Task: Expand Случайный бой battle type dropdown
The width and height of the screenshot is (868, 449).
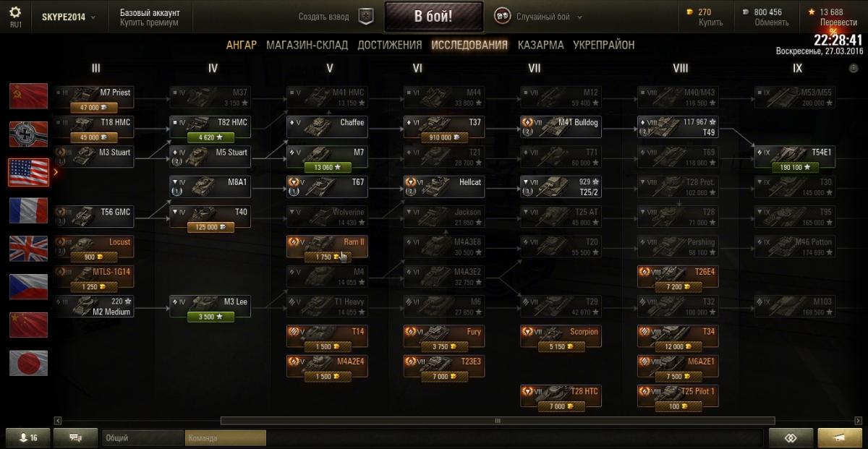Action: pyautogui.click(x=548, y=17)
